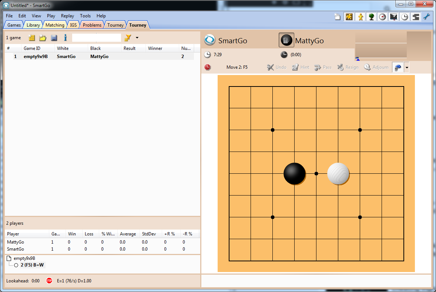Screen dimensions: 436x292
Task: Click the Pass button
Action: coord(323,67)
